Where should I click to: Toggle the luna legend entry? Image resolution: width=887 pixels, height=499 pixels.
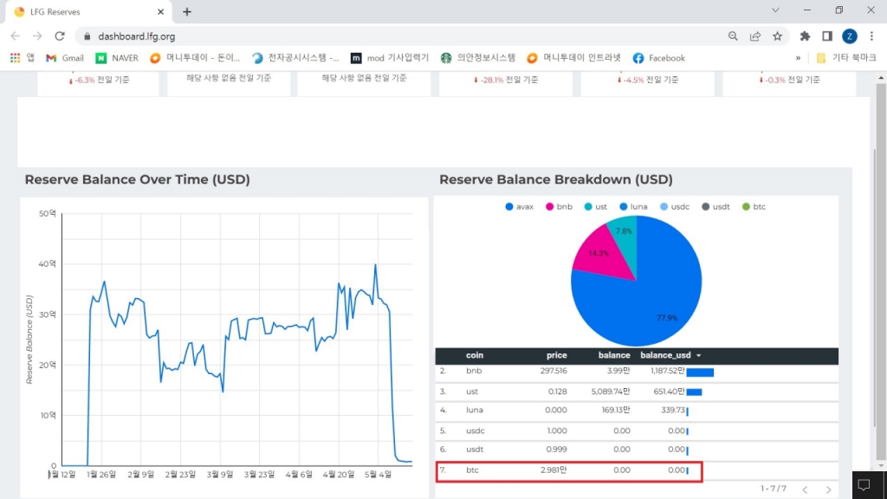click(633, 207)
